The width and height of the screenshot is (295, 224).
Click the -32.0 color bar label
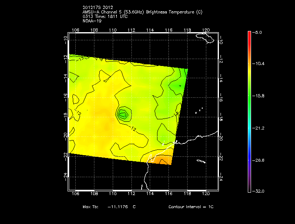point(258,191)
